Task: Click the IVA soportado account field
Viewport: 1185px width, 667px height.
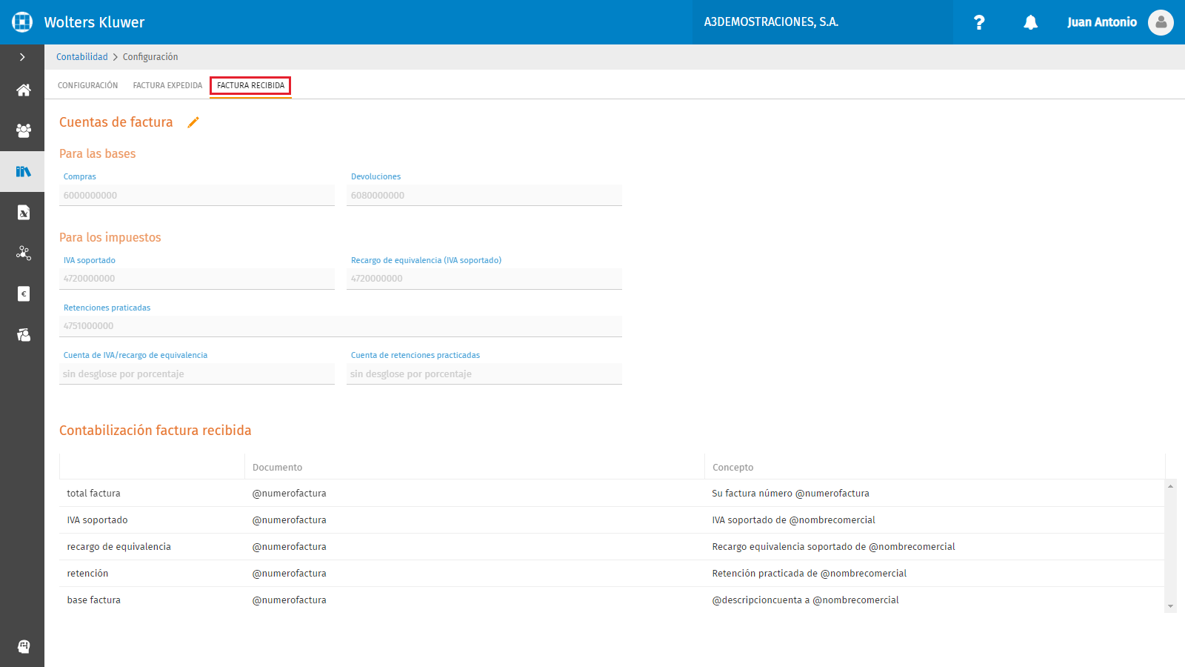Action: (x=197, y=279)
